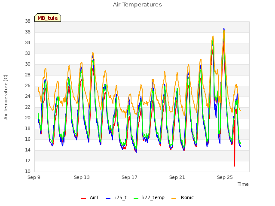Click the blue li75_t legend color marker

(x=108, y=198)
